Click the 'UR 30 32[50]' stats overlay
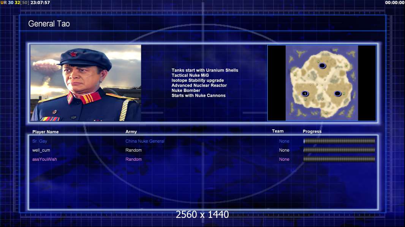This screenshot has height=227, width=405. point(15,3)
